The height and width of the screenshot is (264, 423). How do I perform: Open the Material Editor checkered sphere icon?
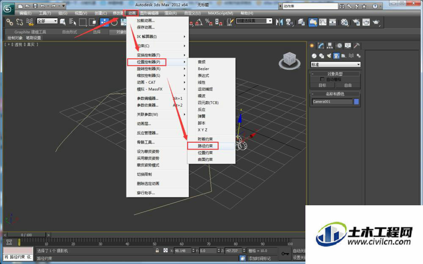344,22
